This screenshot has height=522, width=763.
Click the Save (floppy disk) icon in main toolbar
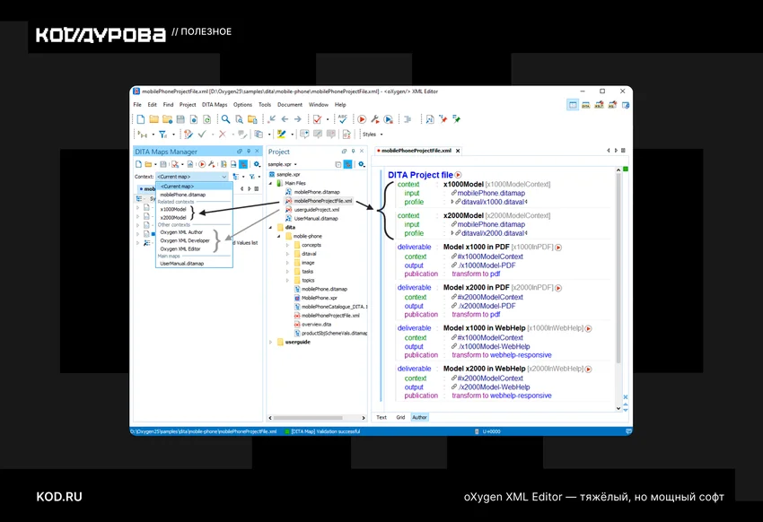pyautogui.click(x=180, y=119)
